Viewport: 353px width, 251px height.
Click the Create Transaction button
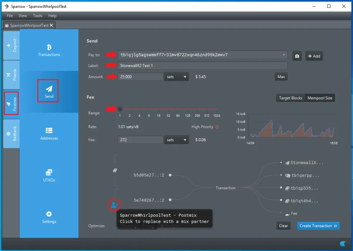coord(318,226)
